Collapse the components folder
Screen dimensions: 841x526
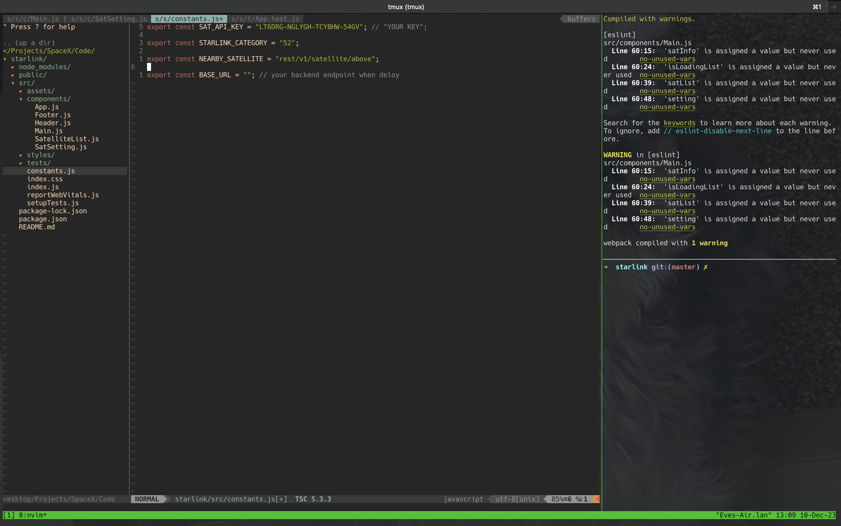click(48, 99)
